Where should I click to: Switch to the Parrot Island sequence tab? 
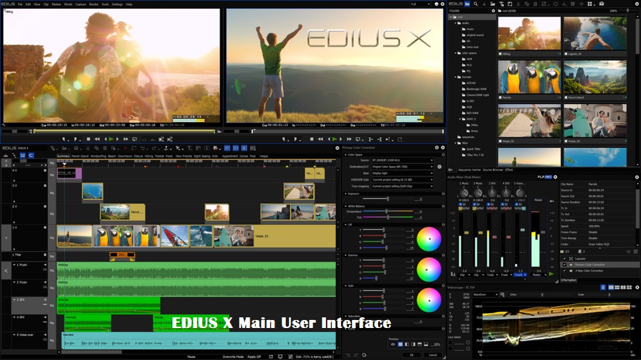click(x=80, y=156)
